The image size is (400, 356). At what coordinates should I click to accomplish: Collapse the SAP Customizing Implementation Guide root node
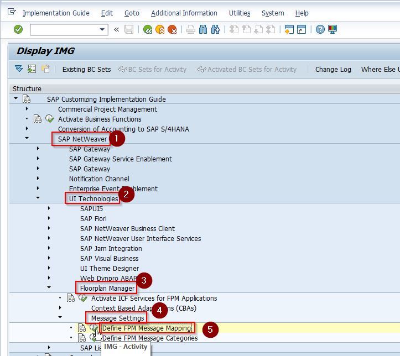[x=16, y=98]
